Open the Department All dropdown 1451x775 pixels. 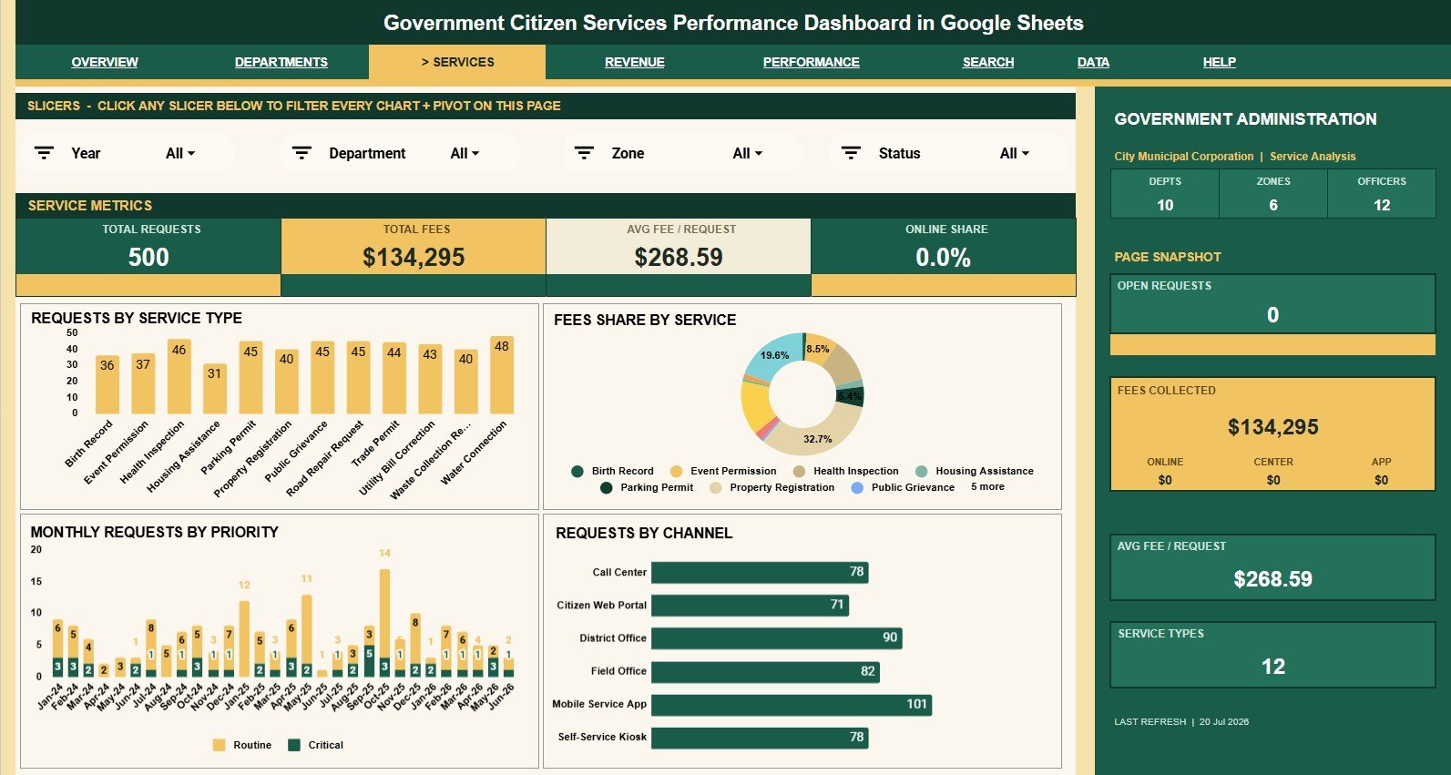[465, 154]
